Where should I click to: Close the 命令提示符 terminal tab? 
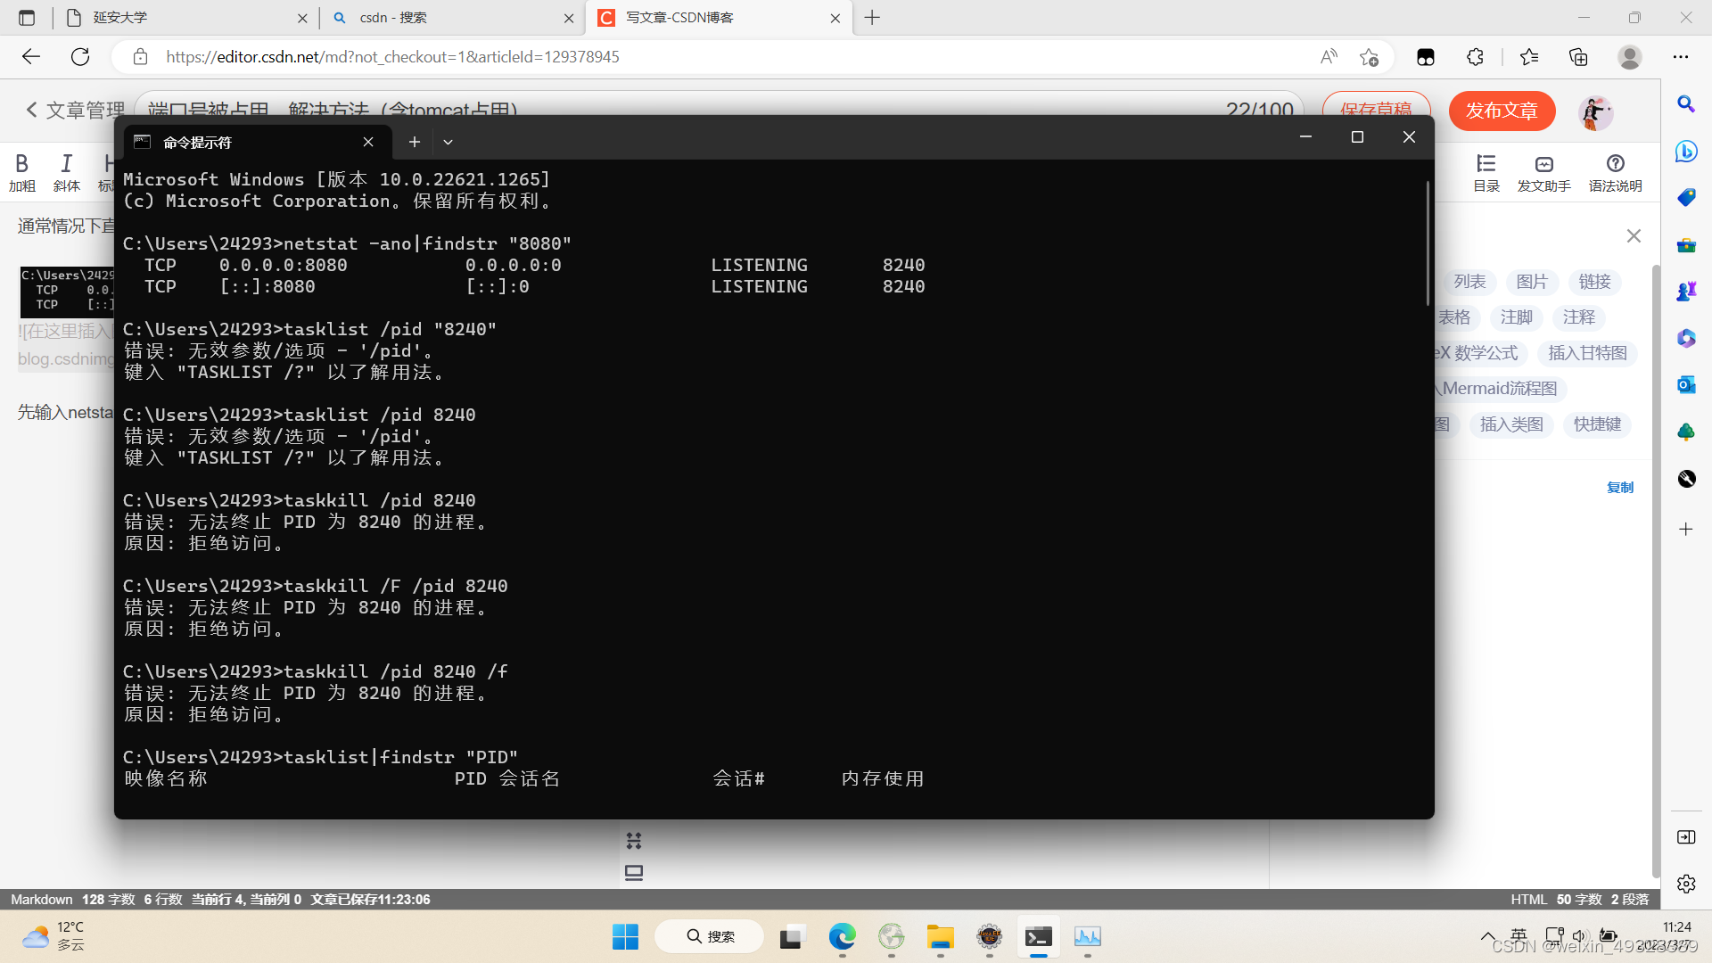pyautogui.click(x=368, y=142)
